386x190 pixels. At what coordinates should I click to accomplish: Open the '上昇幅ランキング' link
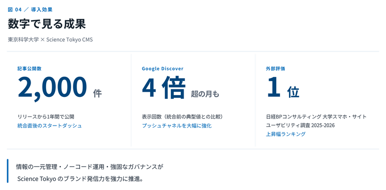tap(286, 134)
